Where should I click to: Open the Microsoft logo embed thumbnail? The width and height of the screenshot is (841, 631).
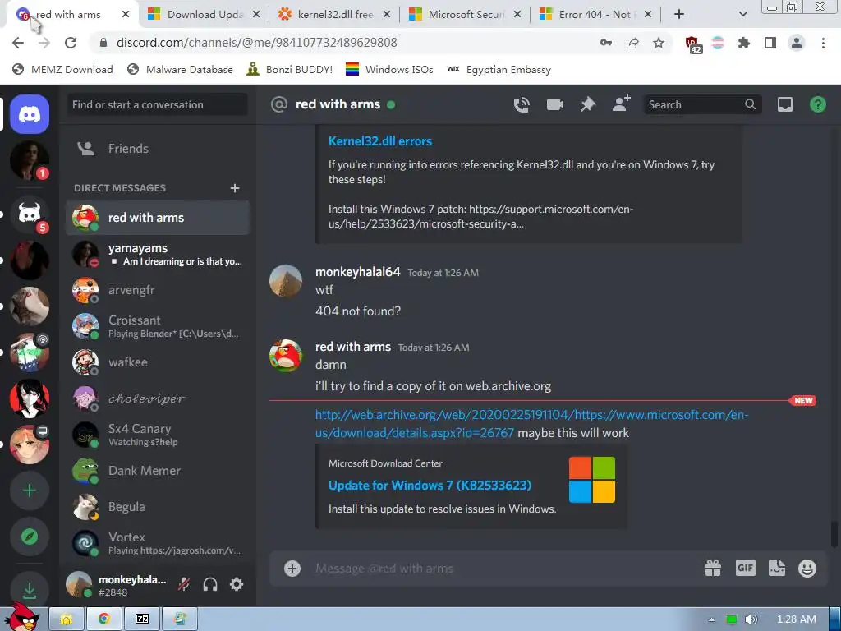tap(591, 480)
